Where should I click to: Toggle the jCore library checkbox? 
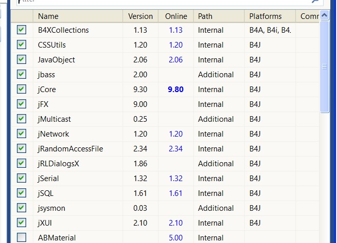click(22, 90)
